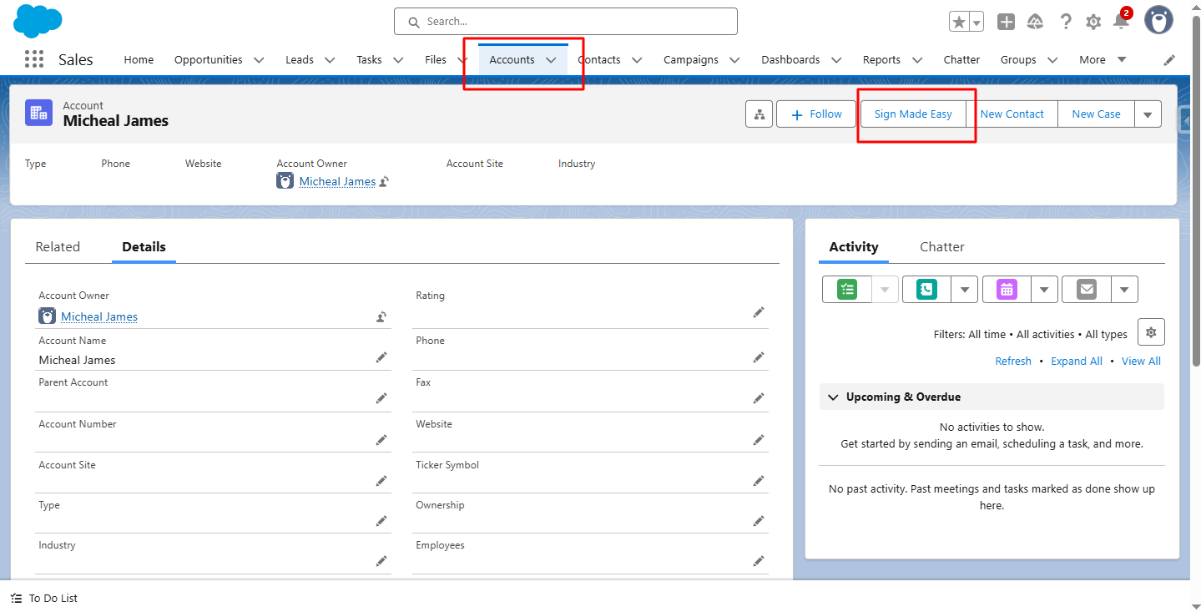1201x612 pixels.
Task: Open the More navigation dropdown
Action: 1103,59
